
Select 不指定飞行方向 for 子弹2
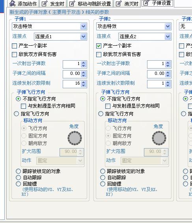click(103, 99)
